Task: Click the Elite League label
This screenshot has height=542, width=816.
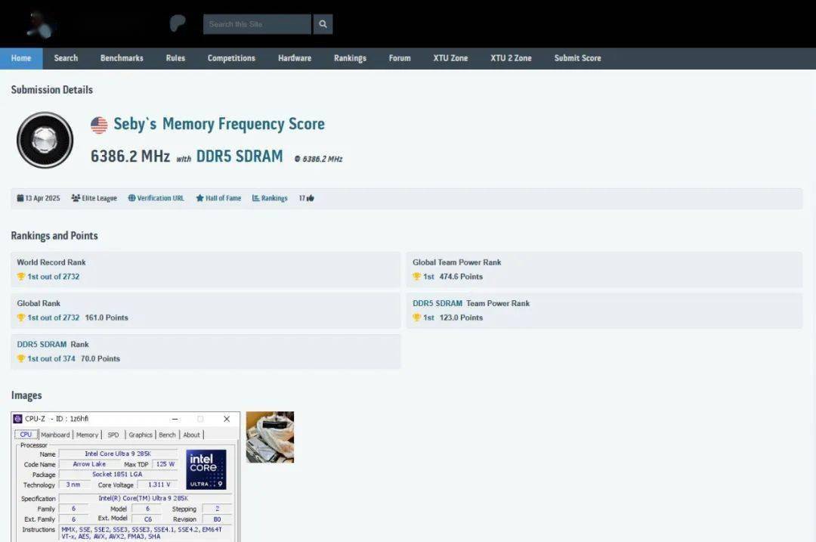Action: coord(100,198)
